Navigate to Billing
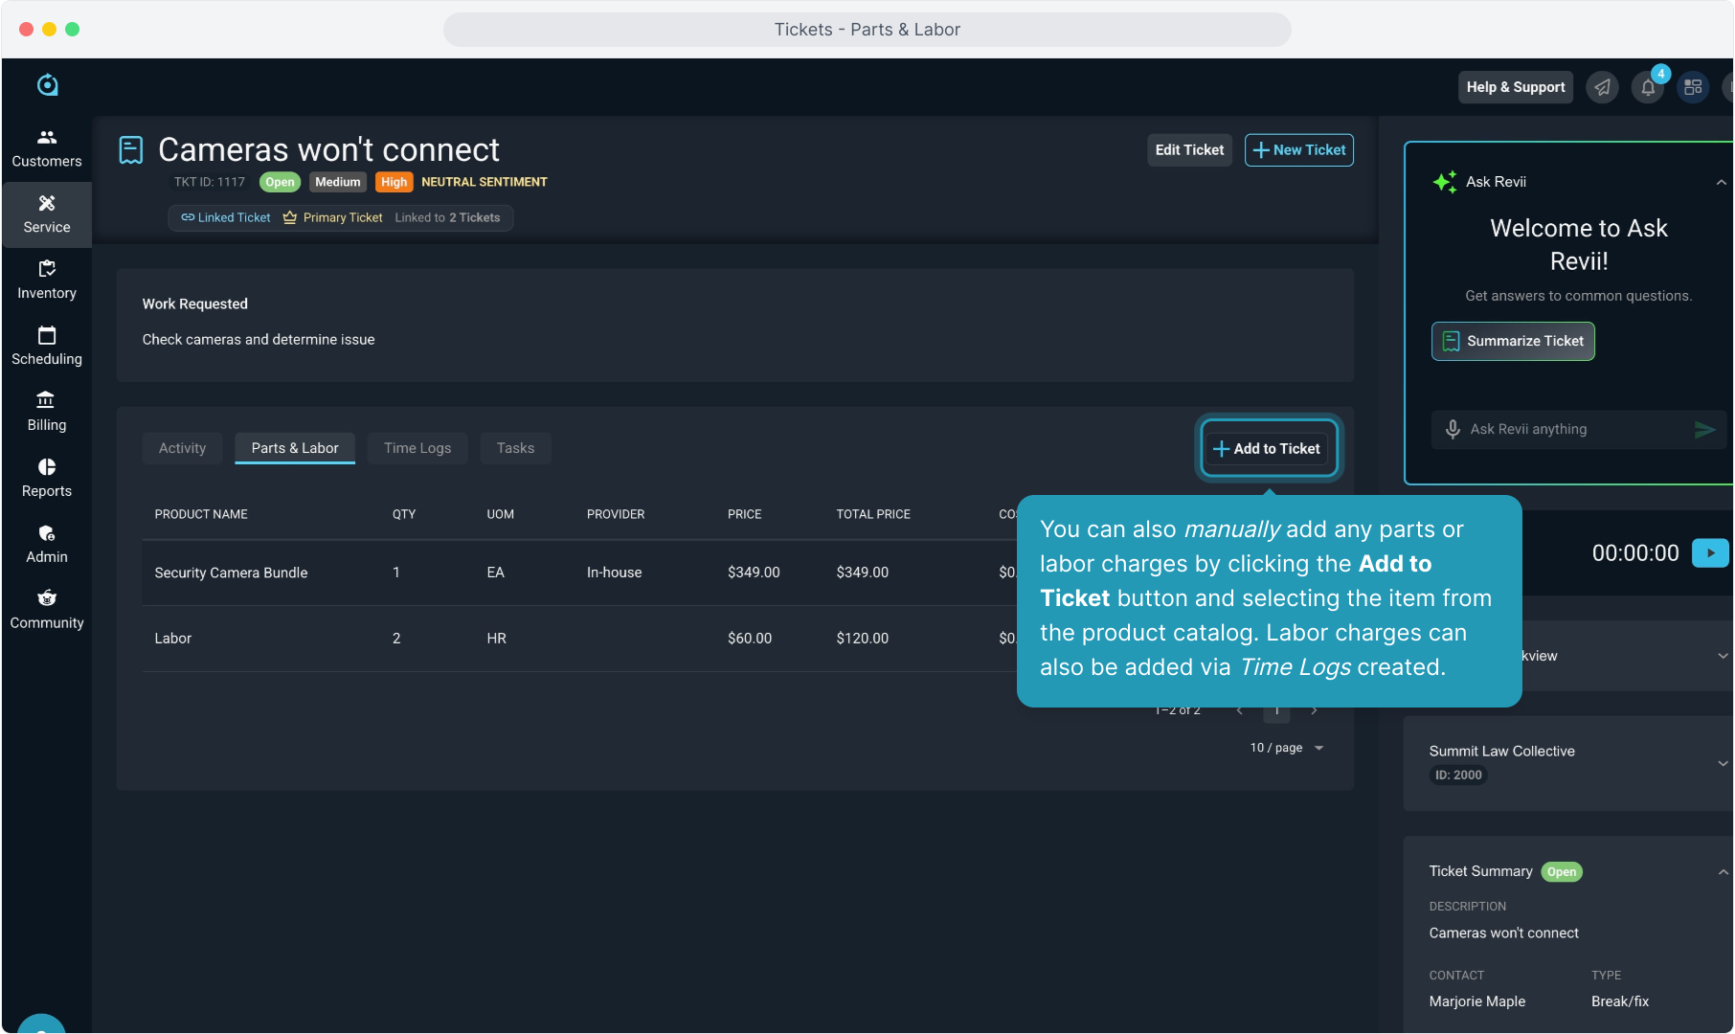 pos(46,412)
